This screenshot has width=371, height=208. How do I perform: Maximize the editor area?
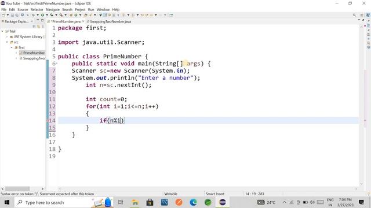click(363, 20)
